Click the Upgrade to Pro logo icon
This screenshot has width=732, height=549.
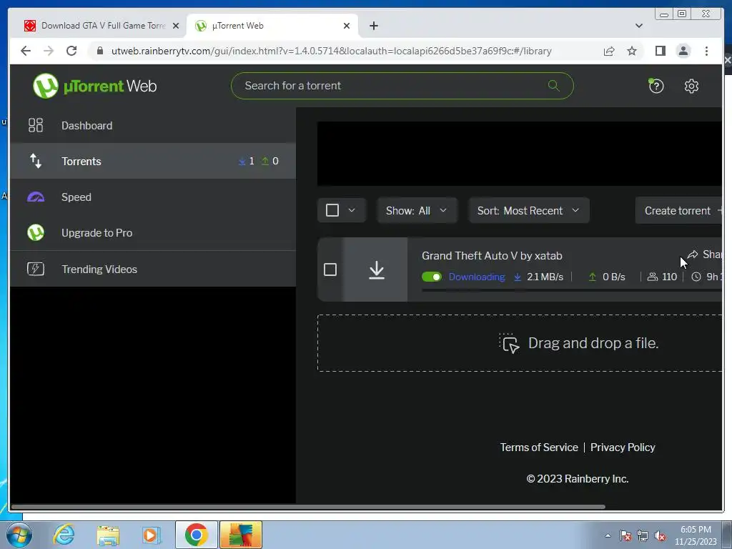[36, 232]
